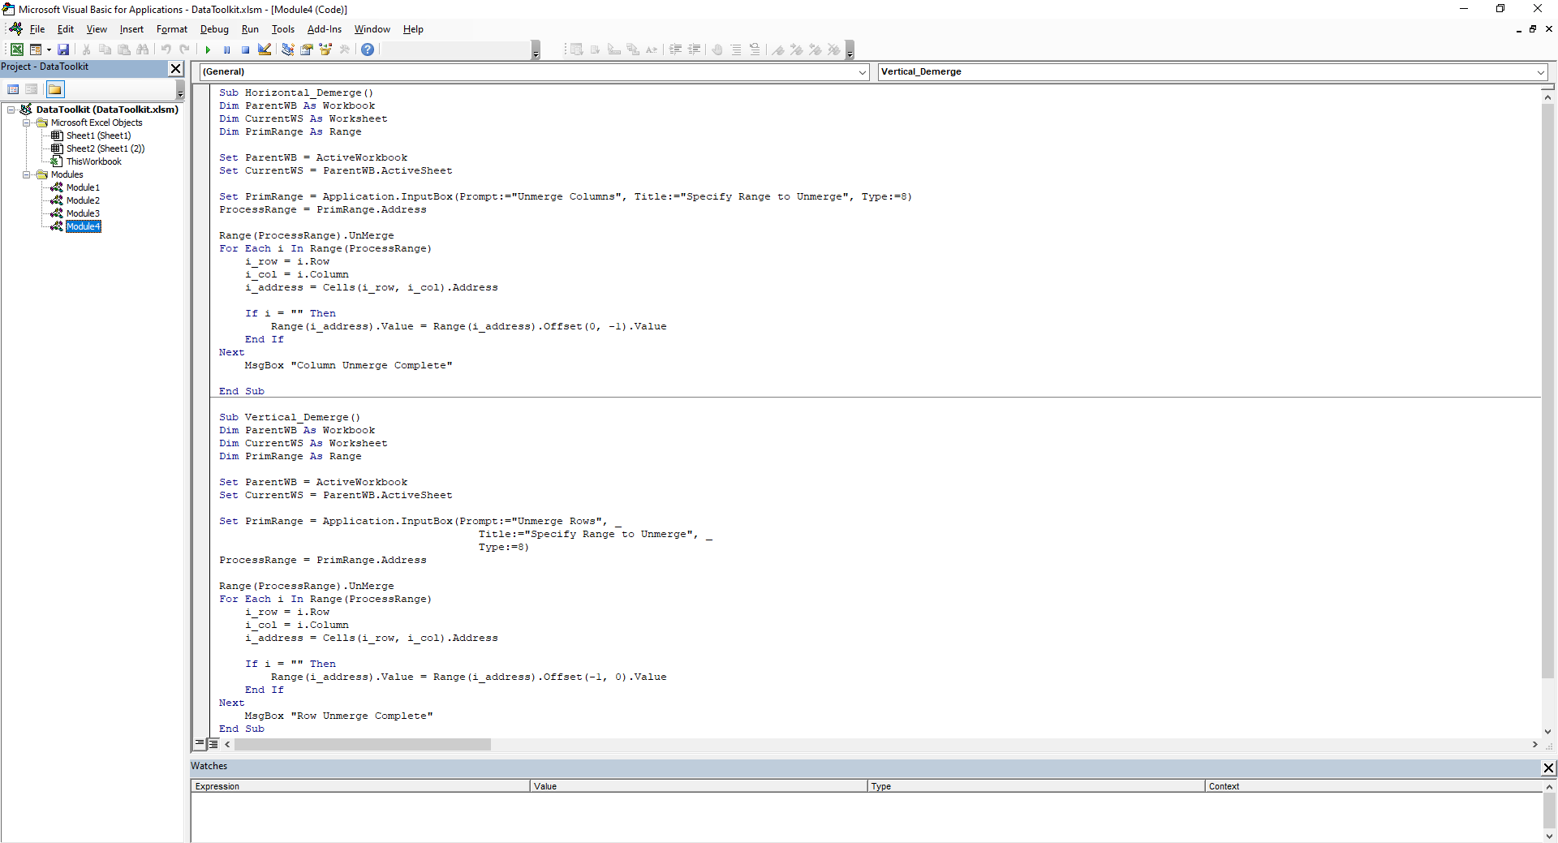Save the DataToolkit project with the disk icon
Screen dimensions: 1558x843
coord(63,50)
